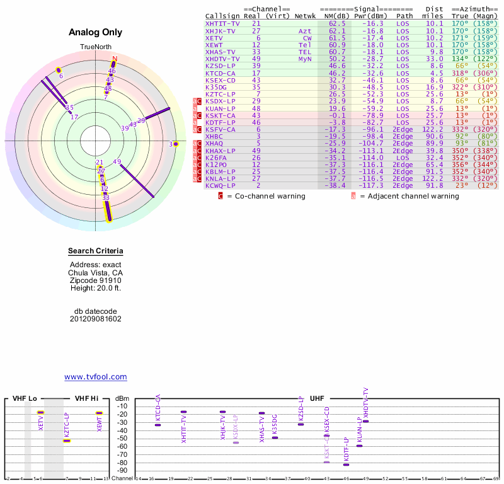504x484 pixels.
Task: Click the KDTF-LP marker in spectrum chart
Action: [x=346, y=464]
